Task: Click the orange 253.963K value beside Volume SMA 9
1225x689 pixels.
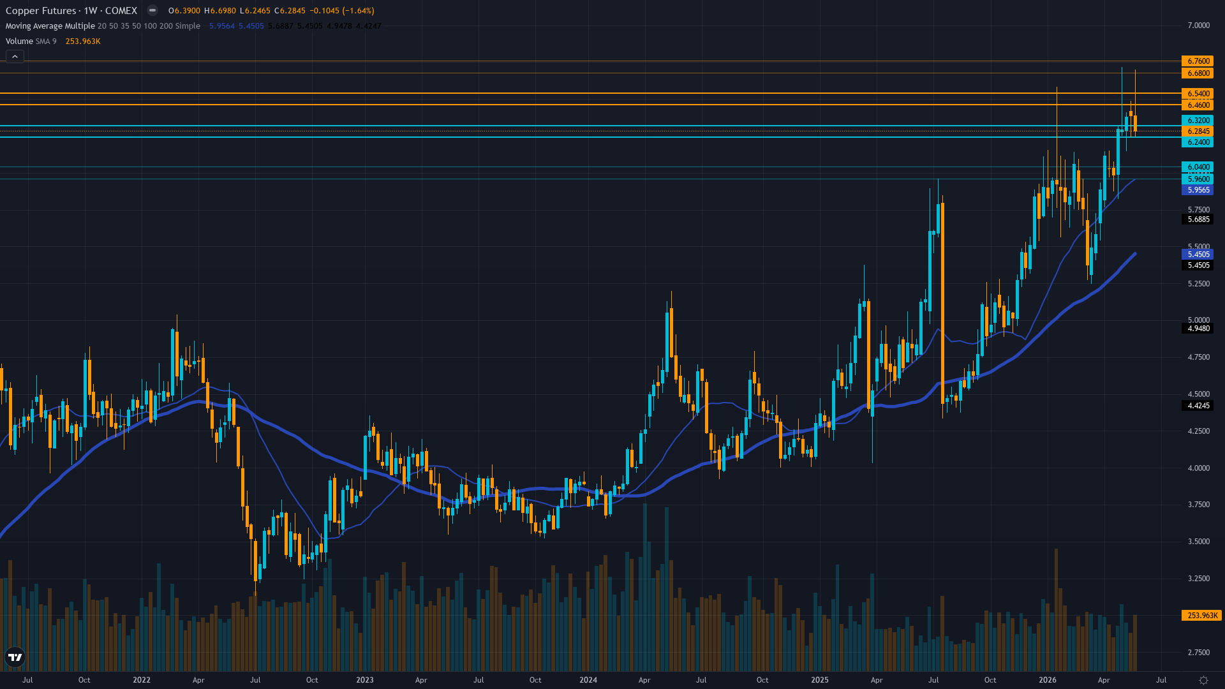Action: [83, 41]
